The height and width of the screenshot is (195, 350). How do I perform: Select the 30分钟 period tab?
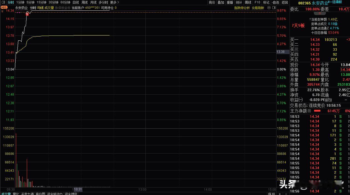53,2
